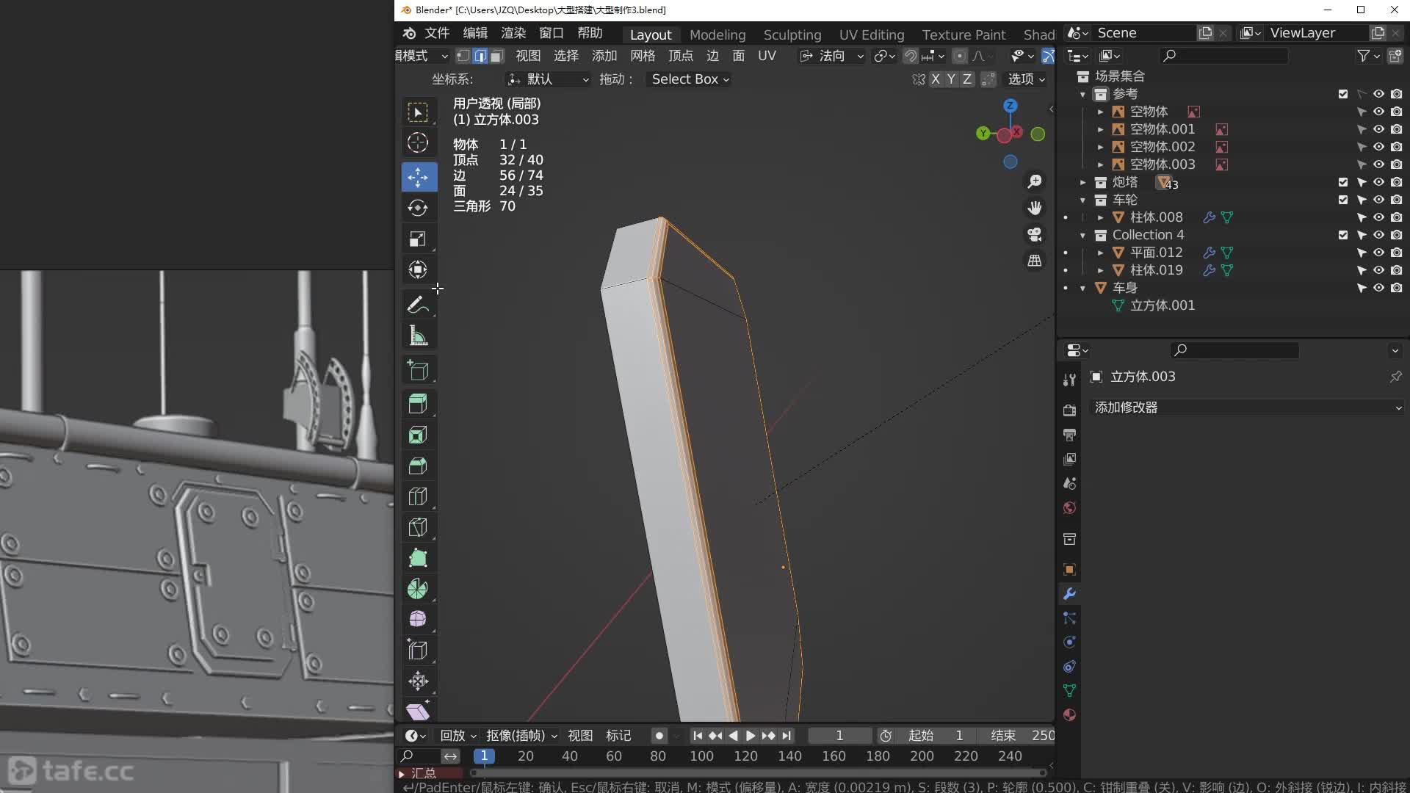Activate the Scale tool

(x=418, y=239)
